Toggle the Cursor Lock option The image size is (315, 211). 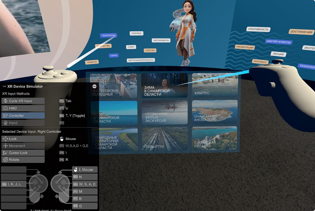[x=23, y=153]
